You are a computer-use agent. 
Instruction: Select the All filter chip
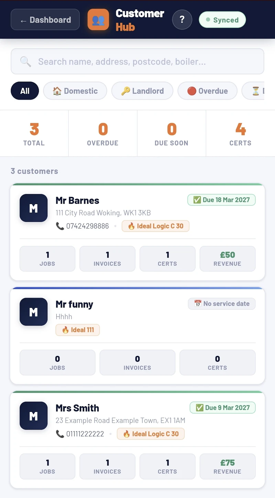(25, 91)
